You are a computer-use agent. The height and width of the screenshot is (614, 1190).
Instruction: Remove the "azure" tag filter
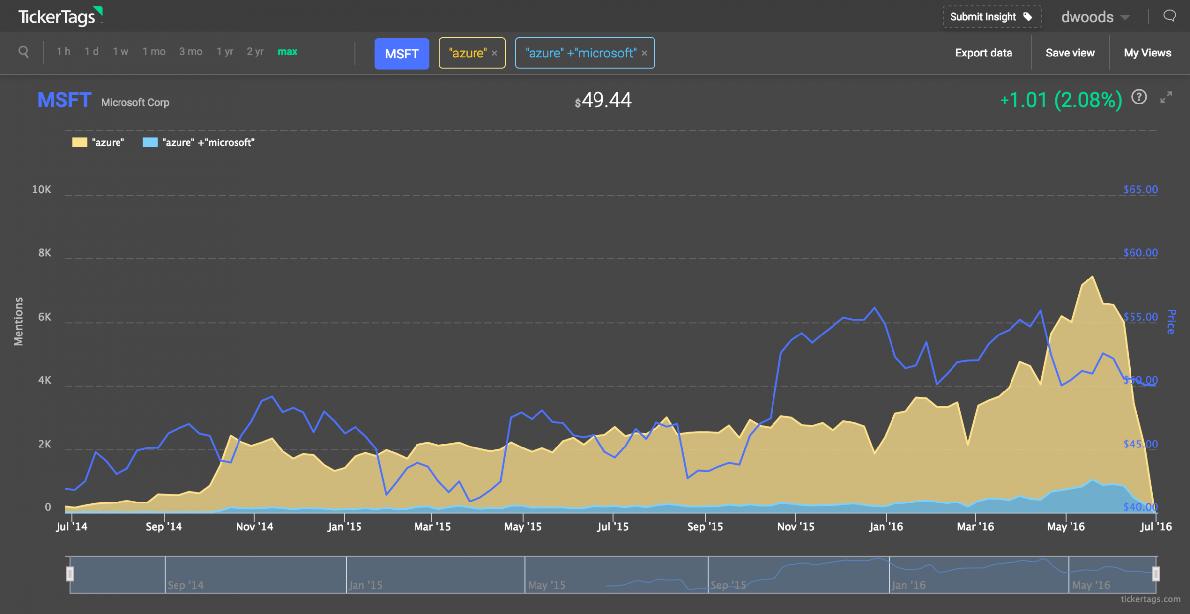coord(494,53)
